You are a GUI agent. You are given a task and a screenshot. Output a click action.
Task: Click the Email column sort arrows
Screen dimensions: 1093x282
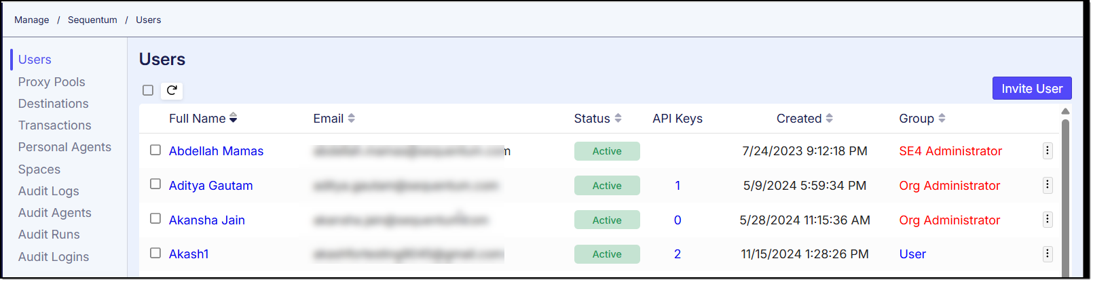tap(352, 119)
